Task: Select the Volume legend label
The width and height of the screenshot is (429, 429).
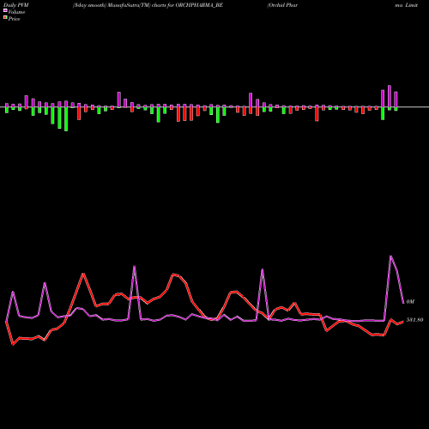Action: coord(16,12)
